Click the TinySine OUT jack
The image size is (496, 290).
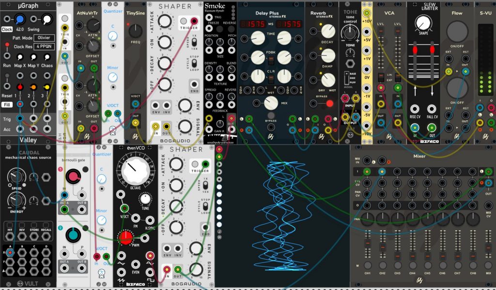[x=136, y=122]
